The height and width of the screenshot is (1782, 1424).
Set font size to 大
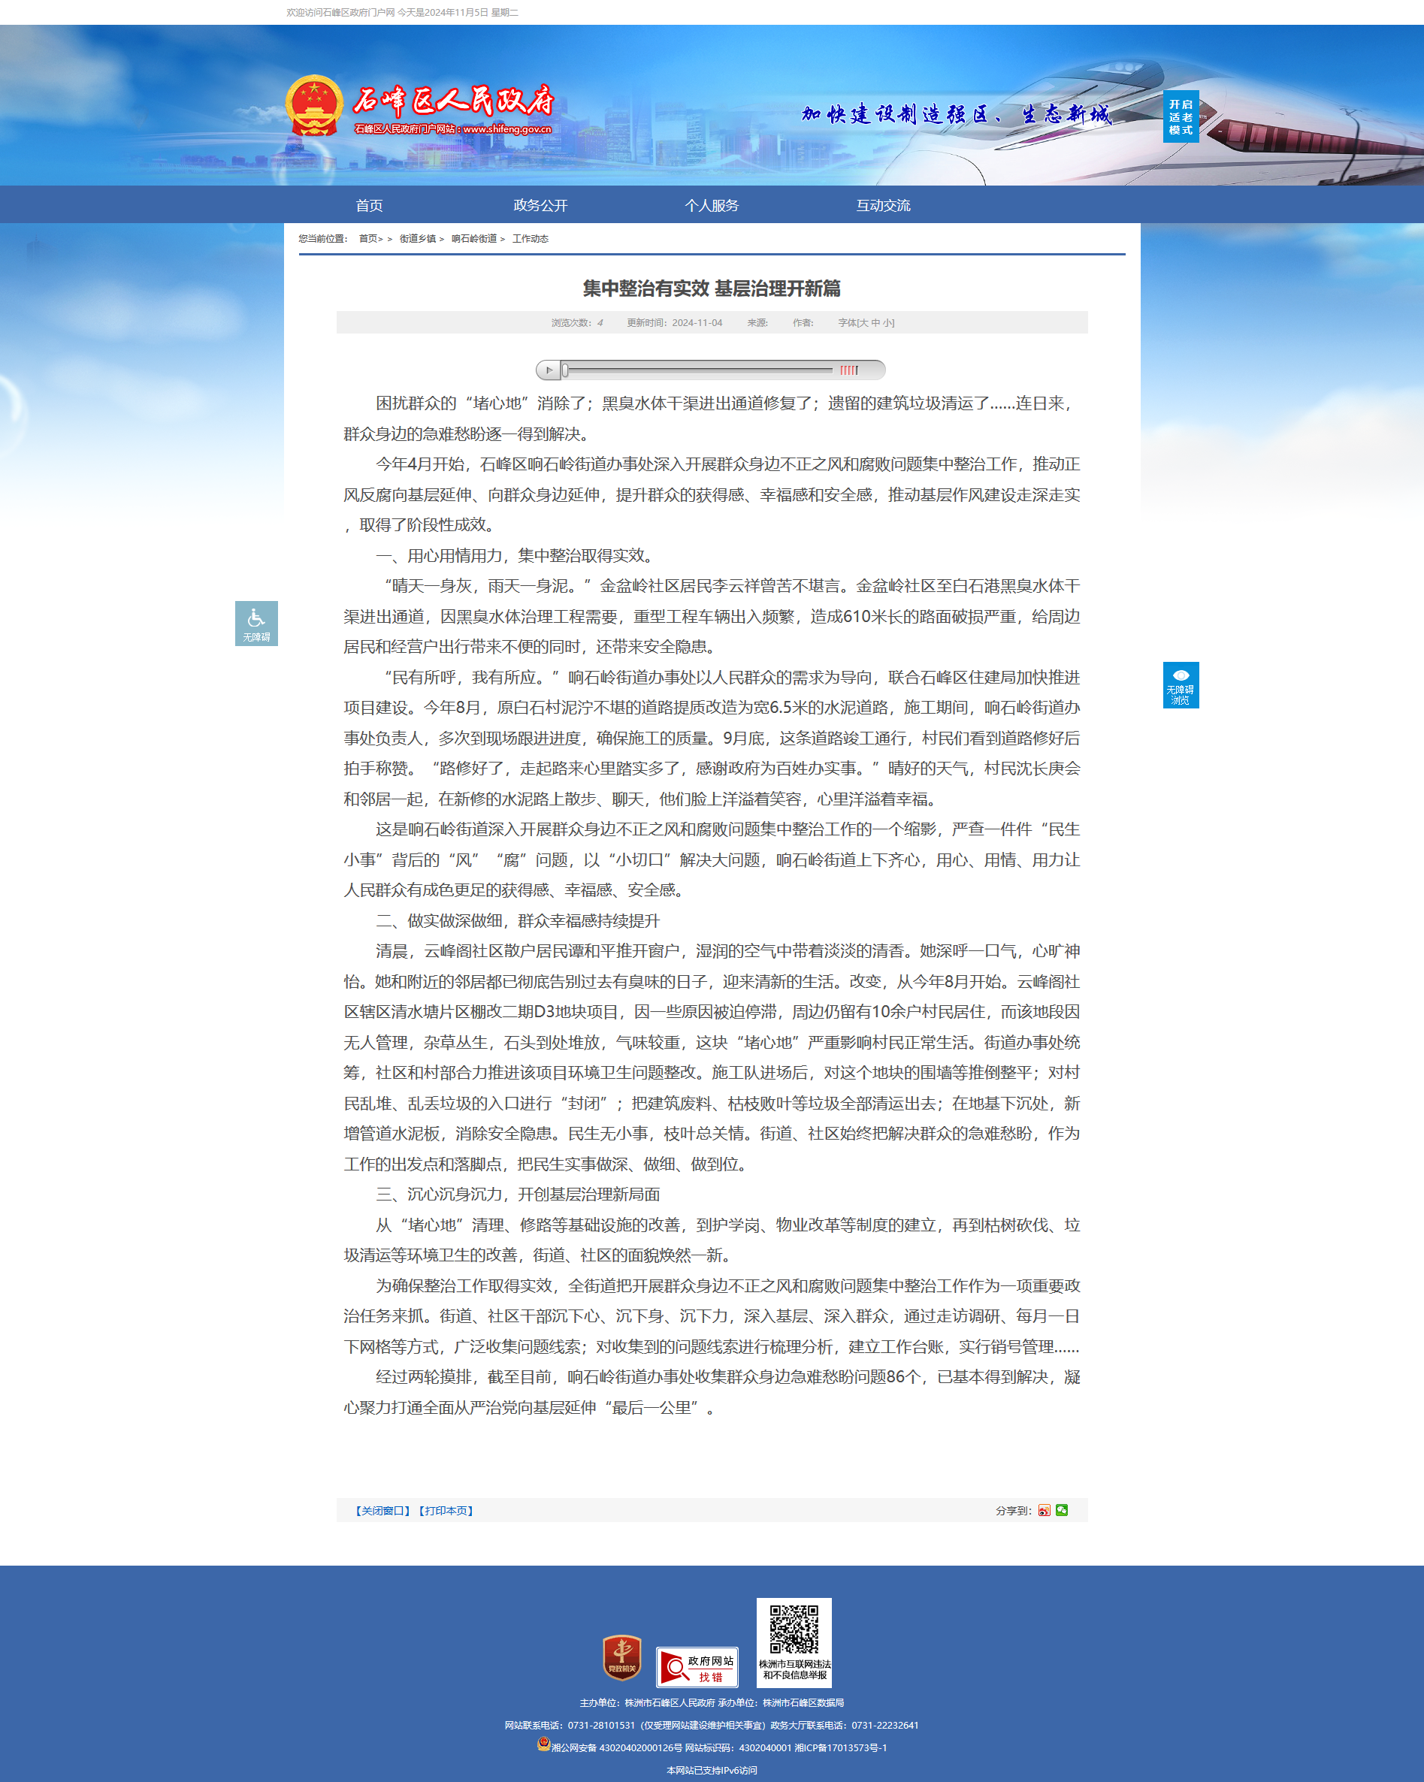click(863, 323)
